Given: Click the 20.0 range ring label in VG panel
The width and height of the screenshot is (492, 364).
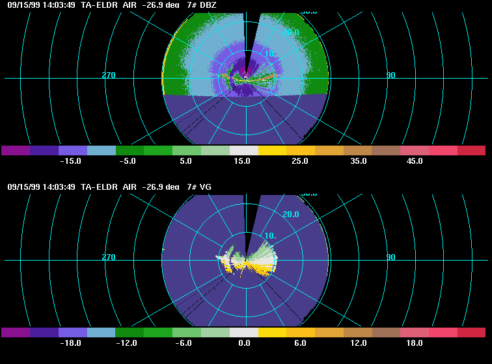Looking at the screenshot, I should coord(291,214).
